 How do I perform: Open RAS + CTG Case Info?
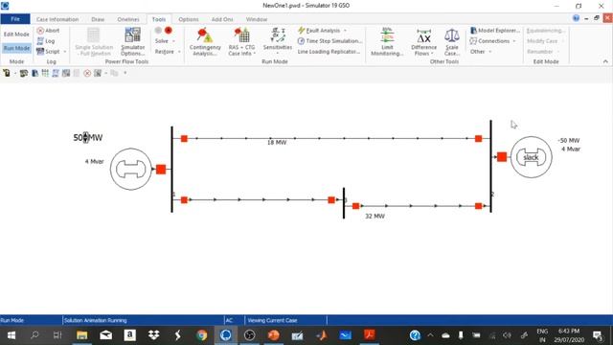tap(241, 41)
